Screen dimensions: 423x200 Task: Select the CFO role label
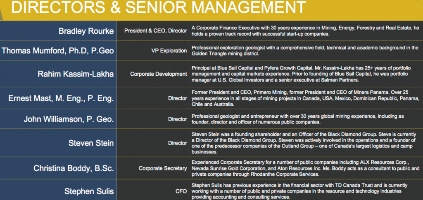click(x=182, y=191)
